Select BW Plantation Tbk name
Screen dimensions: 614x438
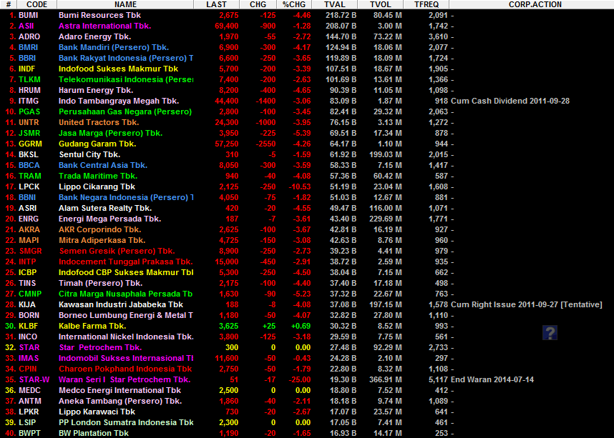coord(94,433)
